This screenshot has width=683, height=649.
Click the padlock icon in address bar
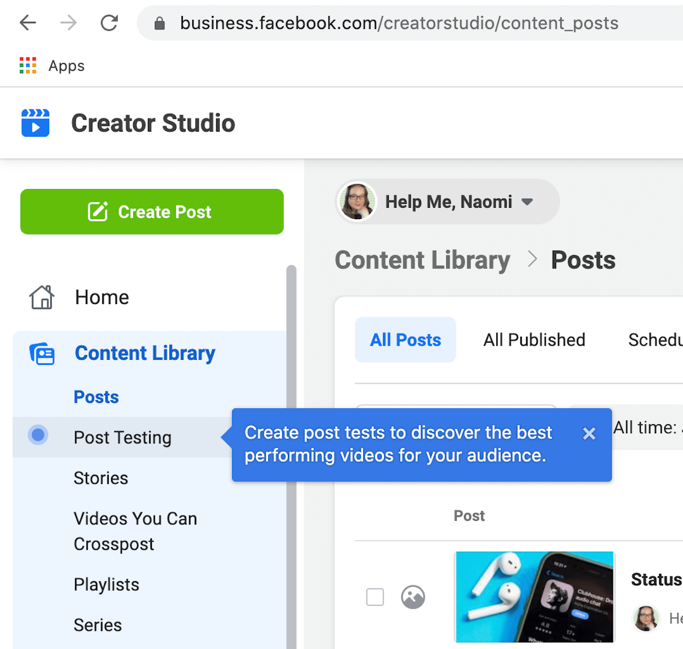(159, 23)
